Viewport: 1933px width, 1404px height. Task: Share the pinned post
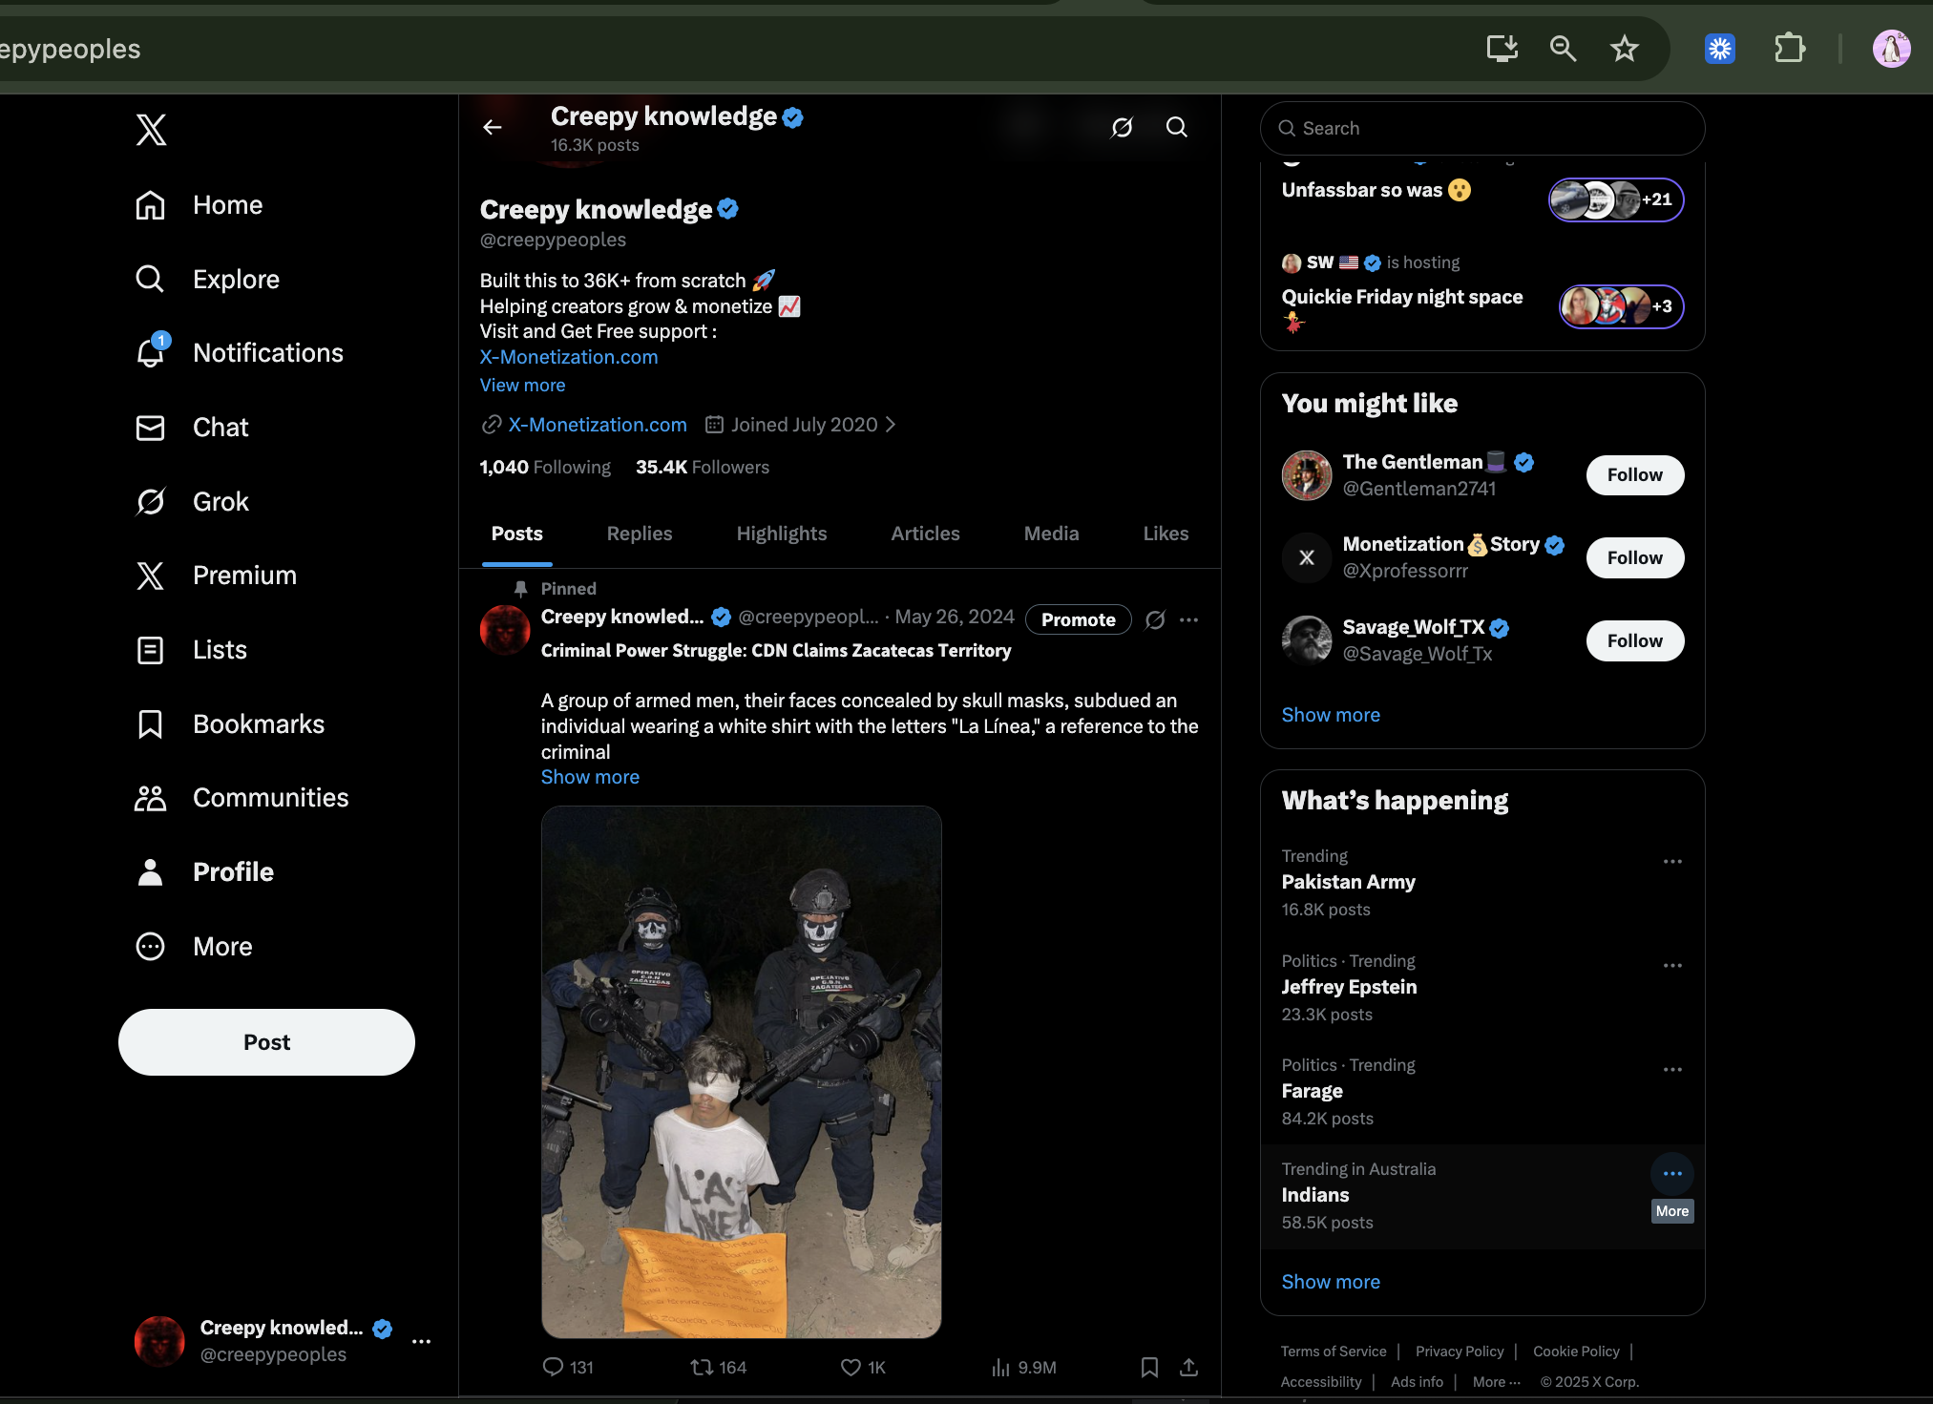1188,1367
